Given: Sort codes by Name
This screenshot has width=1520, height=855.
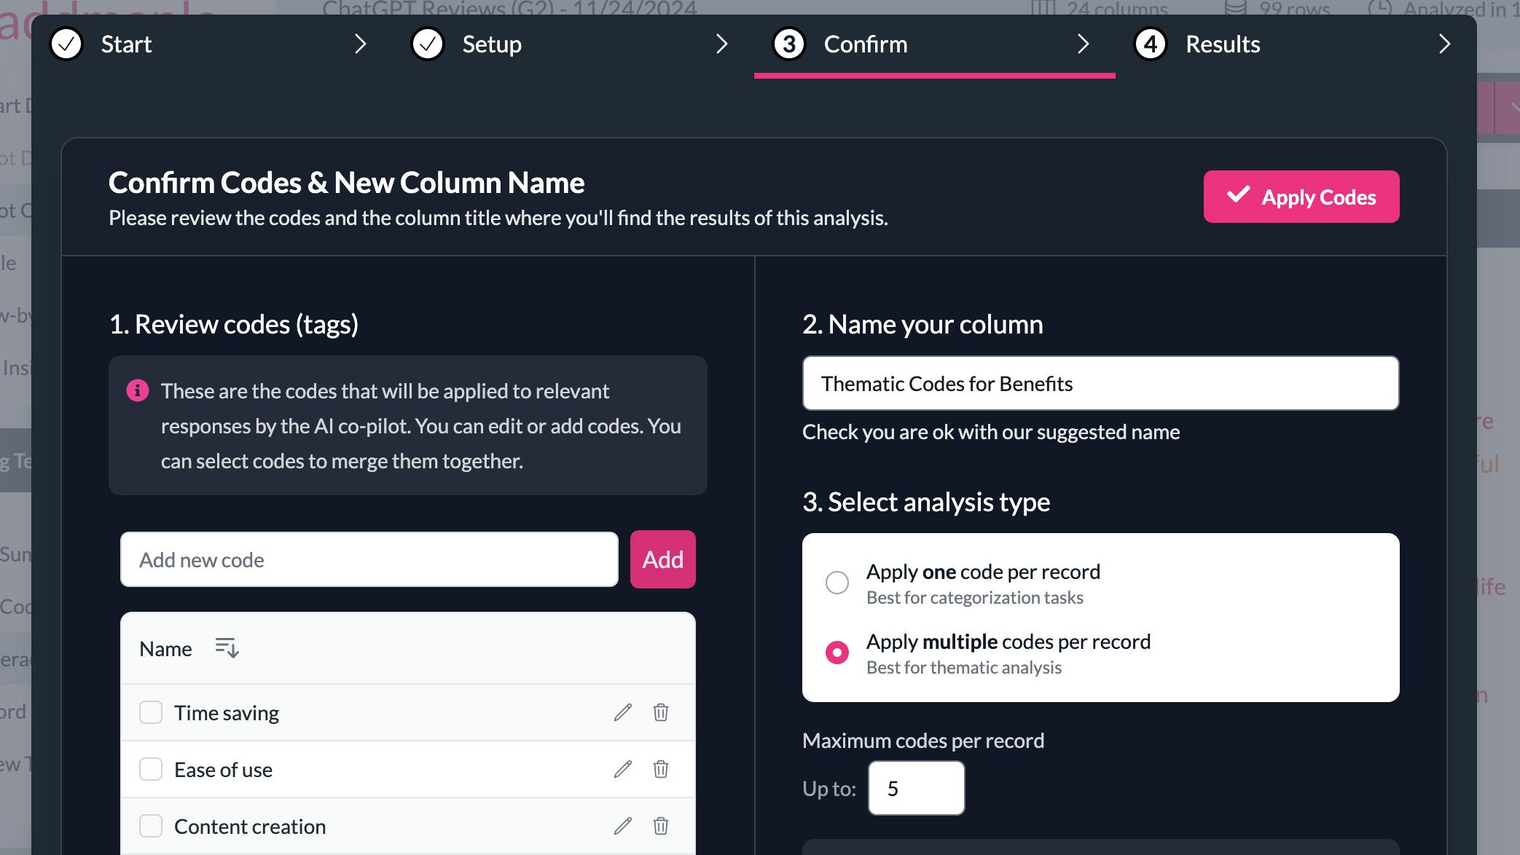Looking at the screenshot, I should point(227,647).
